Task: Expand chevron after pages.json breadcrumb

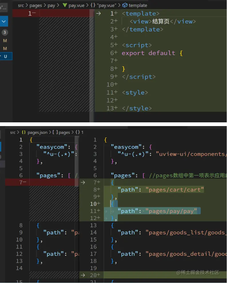Action: coord(50,132)
